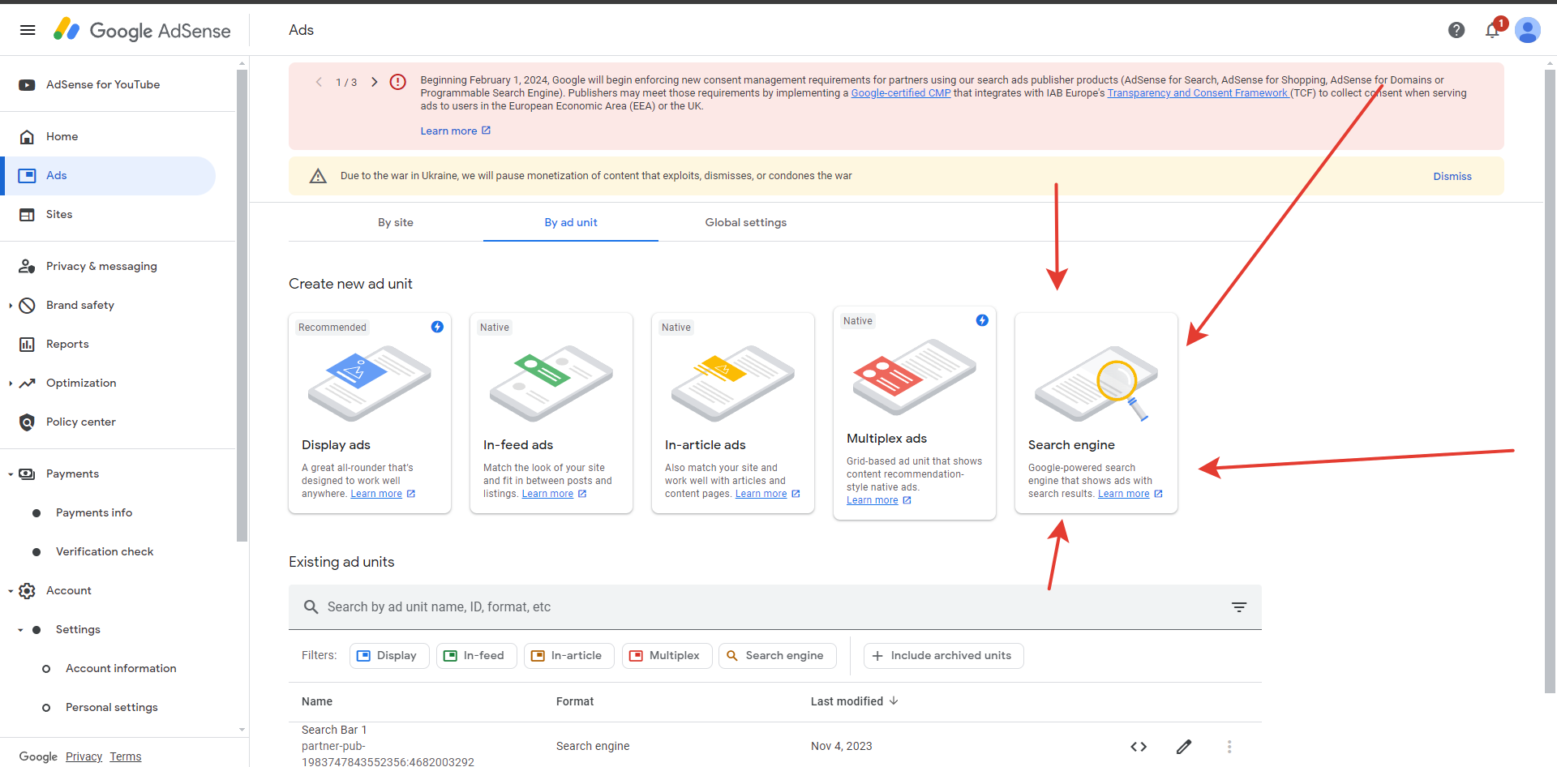Click the Brand safety icon
1557x767 pixels.
click(27, 305)
